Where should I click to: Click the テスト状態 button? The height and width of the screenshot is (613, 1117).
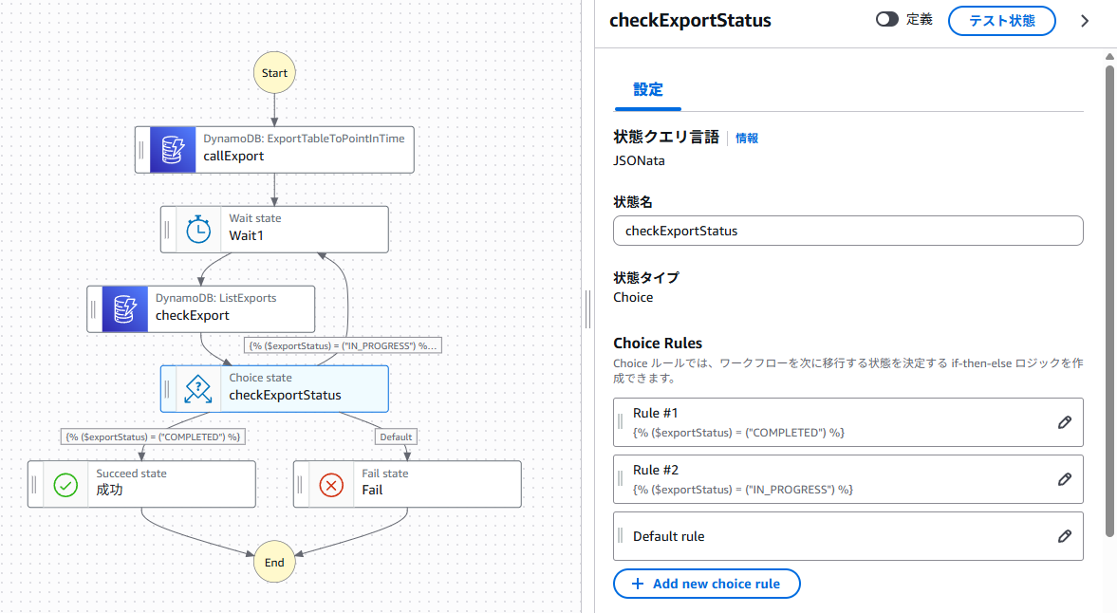pyautogui.click(x=1002, y=20)
